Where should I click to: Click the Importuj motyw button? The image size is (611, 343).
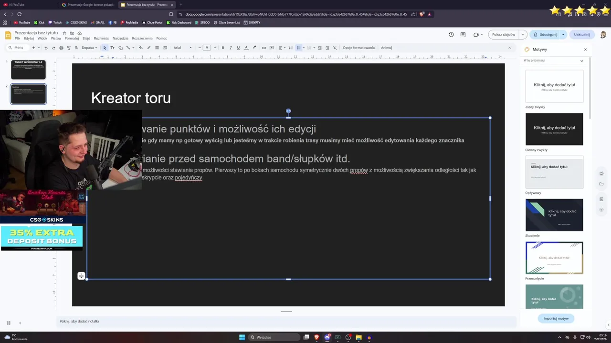point(556,318)
